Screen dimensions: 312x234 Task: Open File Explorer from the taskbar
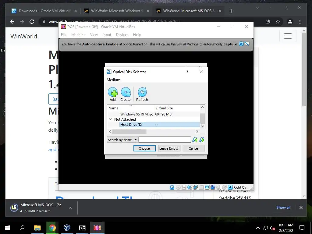37,228
